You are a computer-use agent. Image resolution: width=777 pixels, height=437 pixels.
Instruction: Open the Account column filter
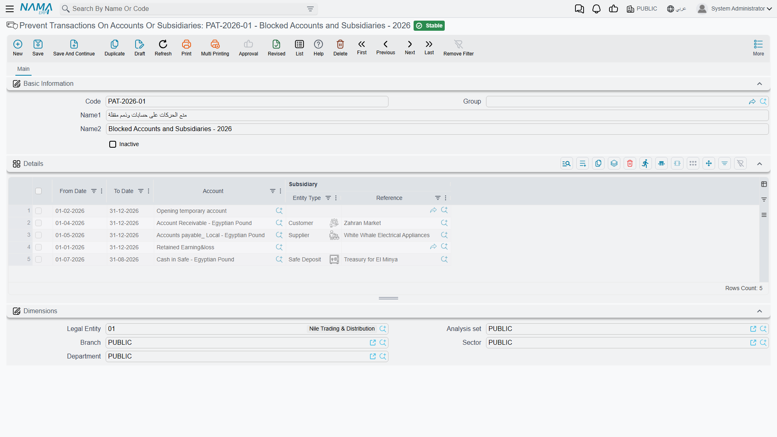(x=273, y=191)
